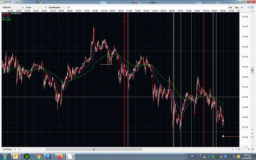
Task: Open the 5 min timeframe dropdown
Action: [36, 7]
